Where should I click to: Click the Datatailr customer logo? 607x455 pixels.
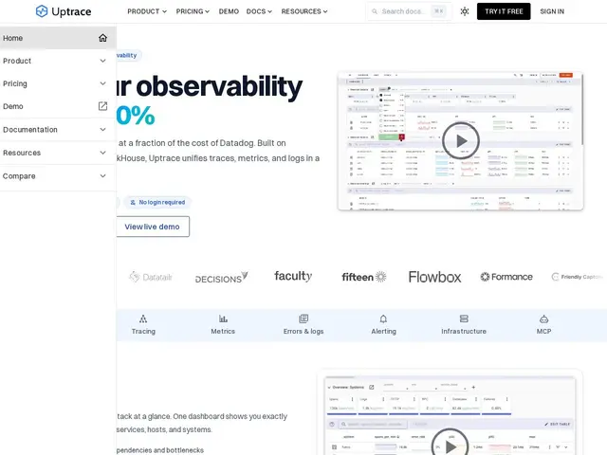(x=151, y=277)
